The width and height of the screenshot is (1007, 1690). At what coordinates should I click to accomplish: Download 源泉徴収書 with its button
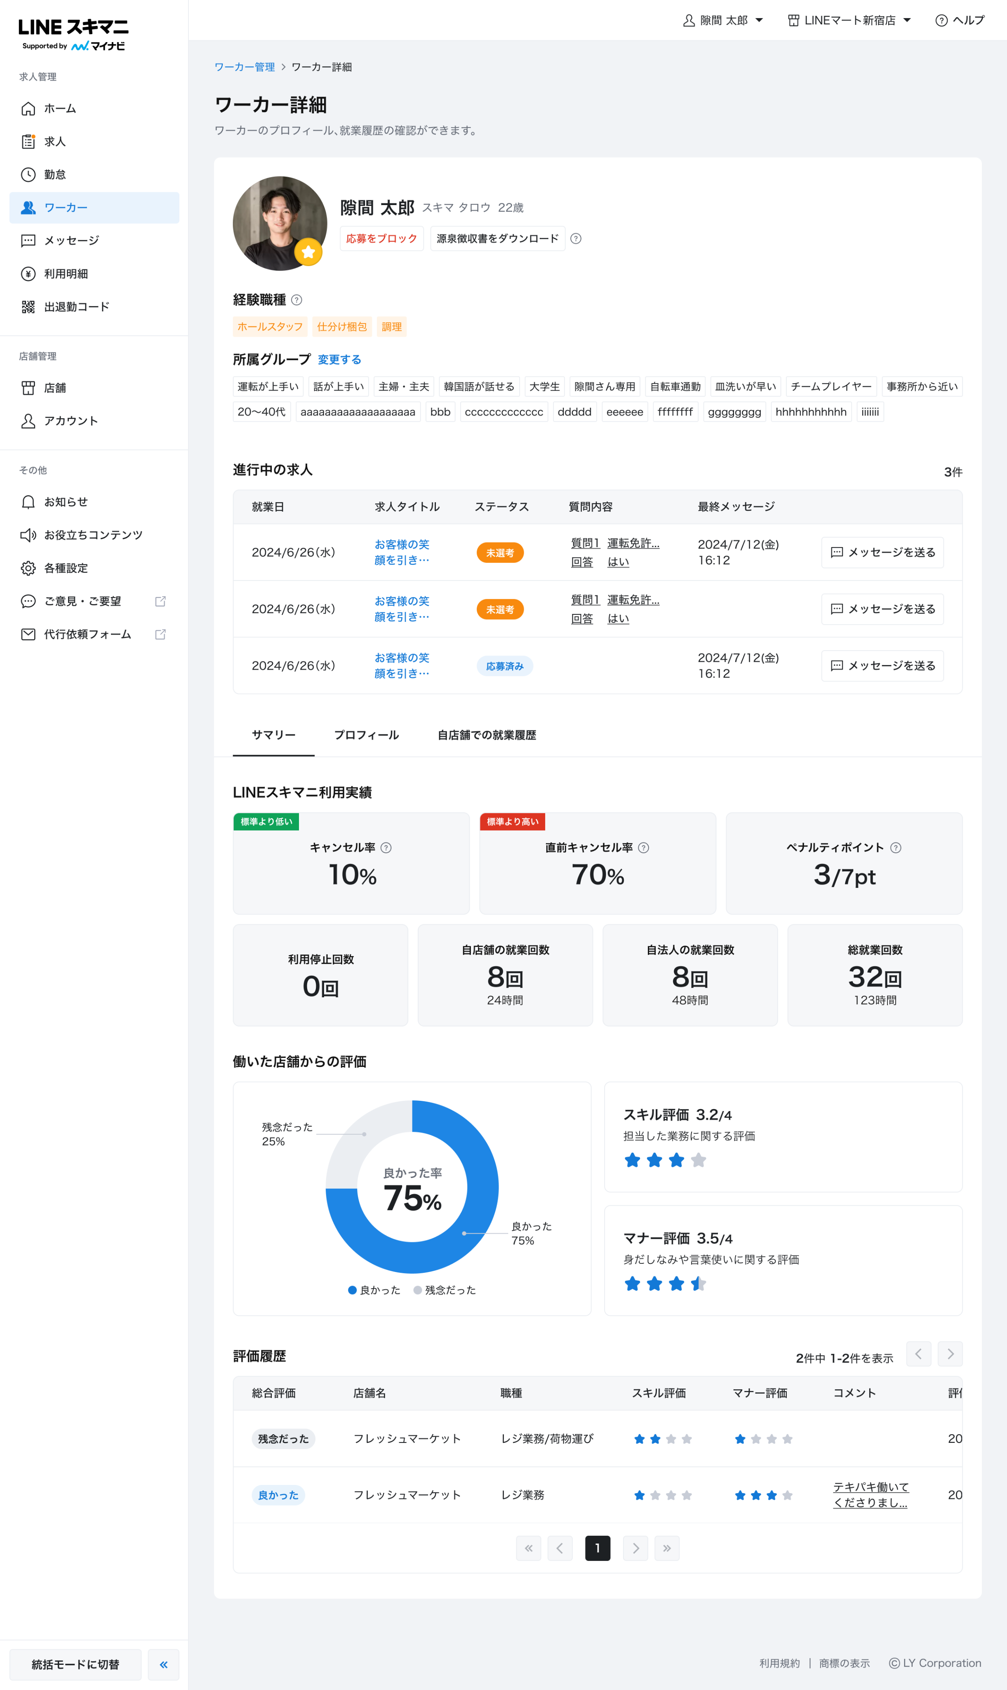click(497, 238)
